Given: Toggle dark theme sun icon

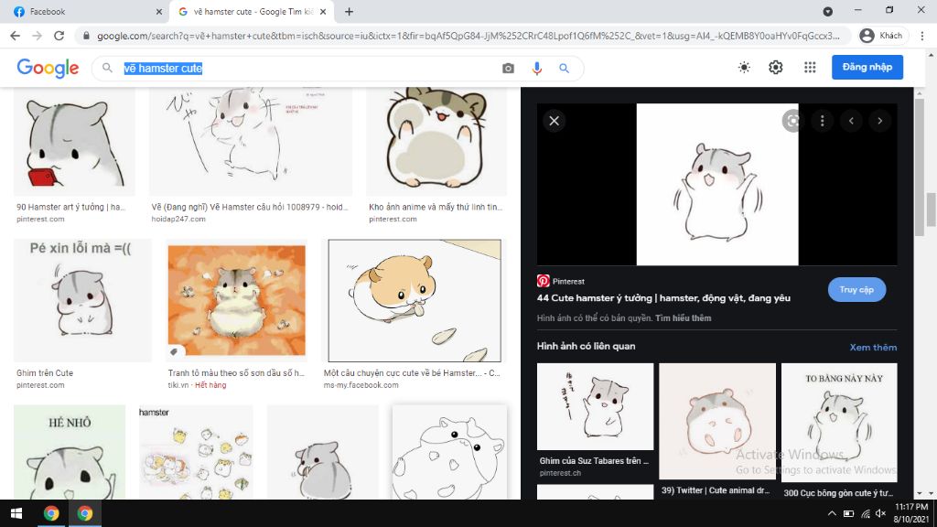Looking at the screenshot, I should pyautogui.click(x=744, y=68).
